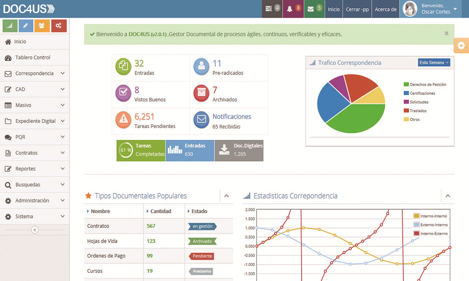Click the blue pencil shortcut button in sidebar
Image resolution: width=469 pixels, height=281 pixels.
pos(26,25)
